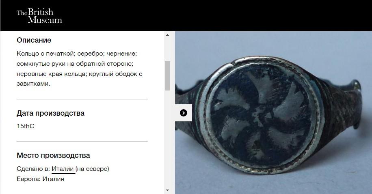Select the Место производства heading

(53, 155)
